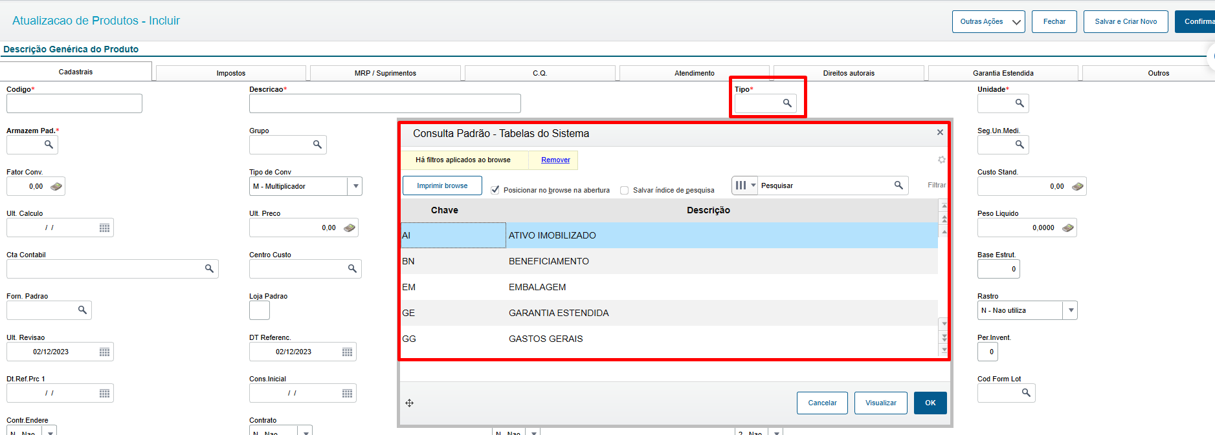Open the Ult. Calculo calendar picker
1215x435 pixels.
point(104,228)
